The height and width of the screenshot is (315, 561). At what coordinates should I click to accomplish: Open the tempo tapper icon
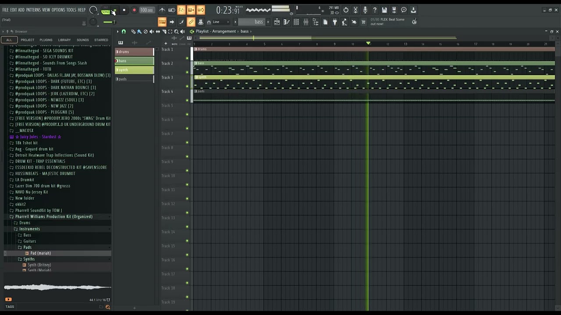344,22
